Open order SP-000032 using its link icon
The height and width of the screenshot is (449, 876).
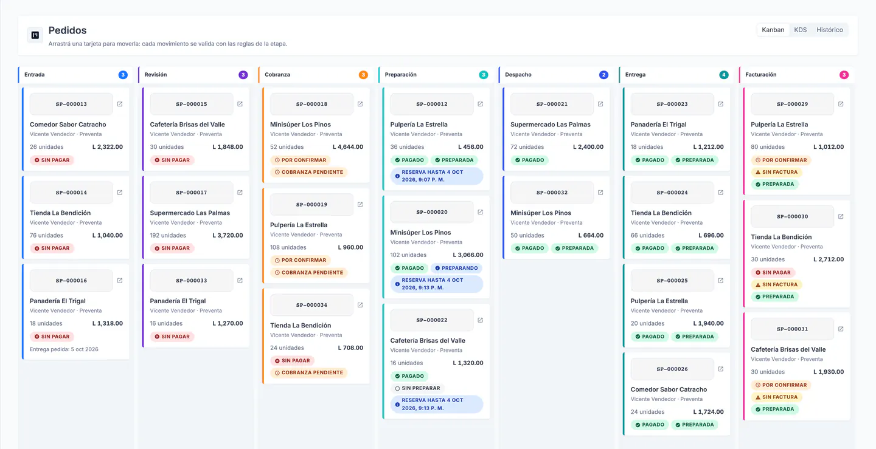pyautogui.click(x=600, y=193)
